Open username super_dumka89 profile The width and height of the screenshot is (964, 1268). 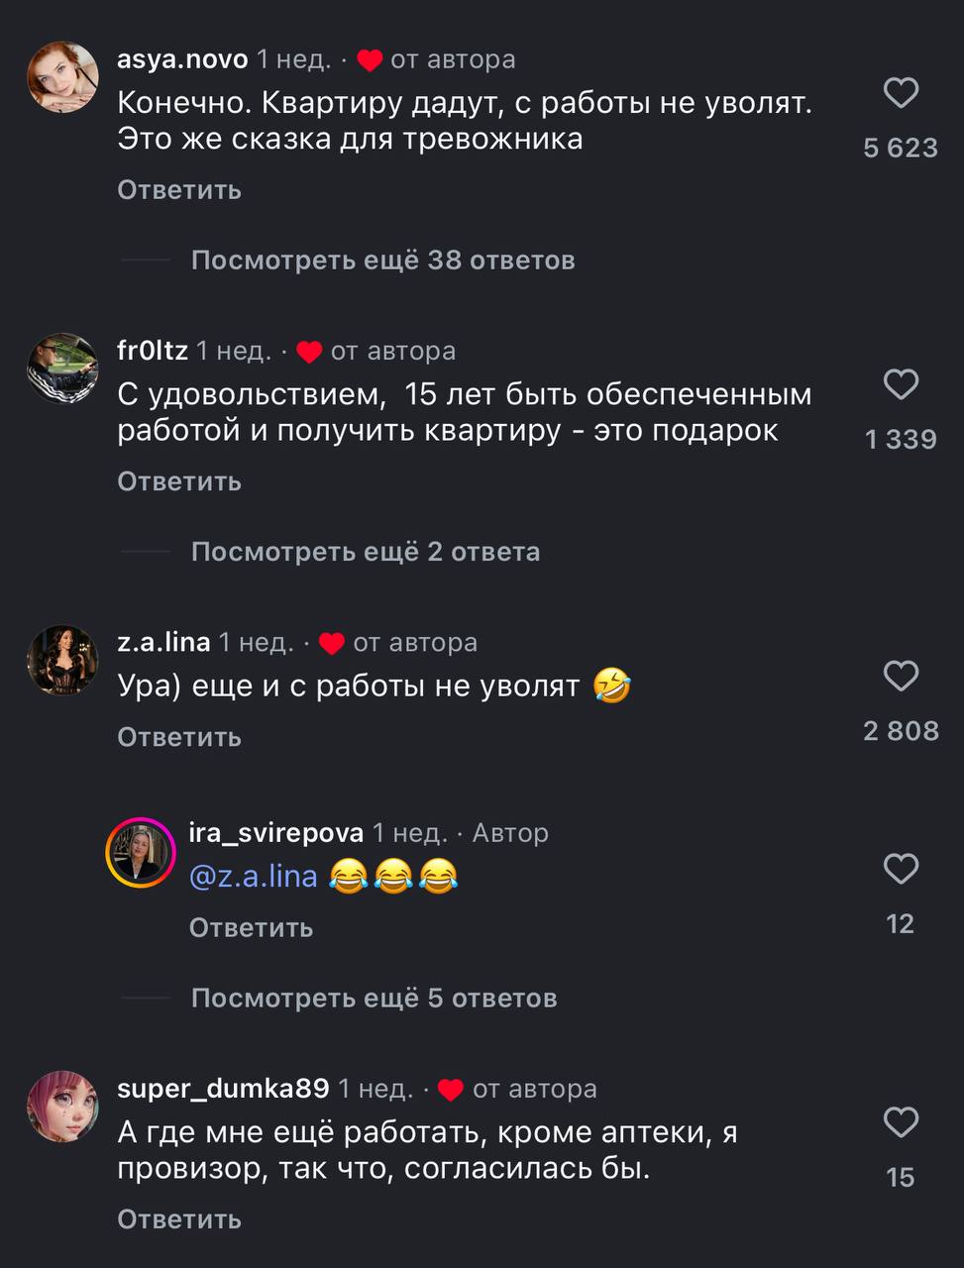coord(223,1089)
